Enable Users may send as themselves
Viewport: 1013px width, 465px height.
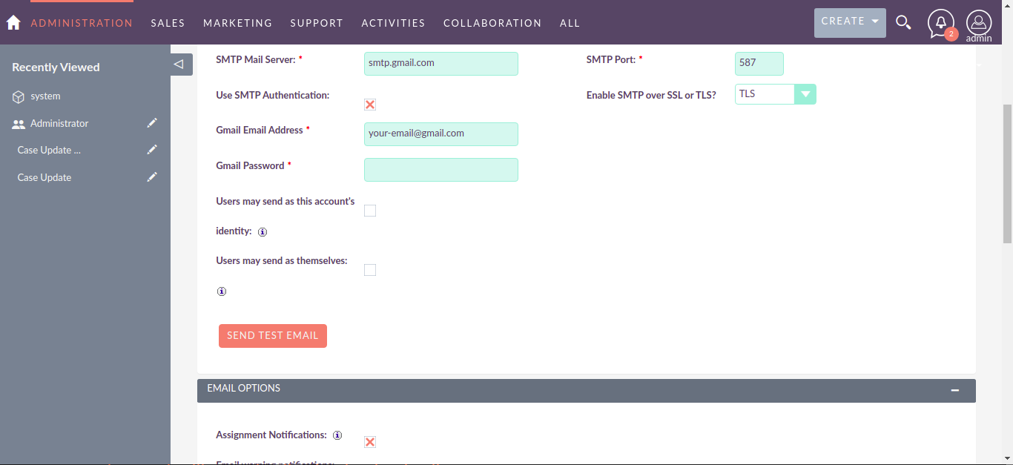click(x=370, y=269)
